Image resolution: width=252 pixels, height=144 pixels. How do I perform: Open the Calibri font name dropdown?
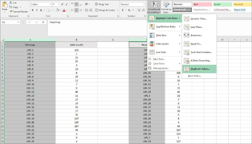click(x=50, y=4)
